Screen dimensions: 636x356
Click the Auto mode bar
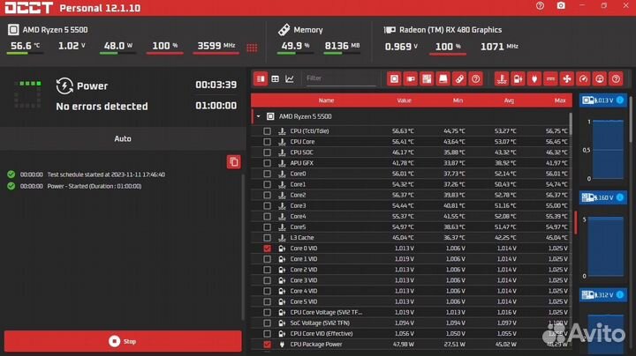123,138
